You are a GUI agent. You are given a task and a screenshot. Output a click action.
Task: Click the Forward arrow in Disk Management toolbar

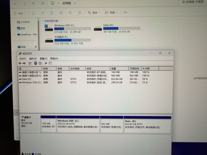click(24, 63)
